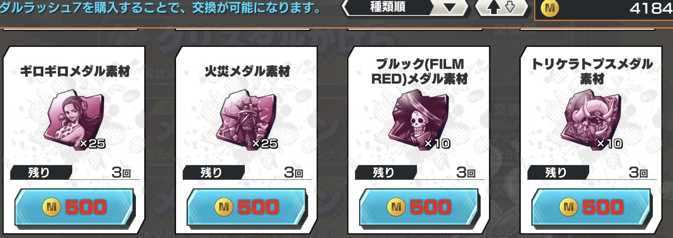673x238 pixels.
Task: Buy ブルック(FILM RED)メダル素材 for 500
Action: pos(419,207)
